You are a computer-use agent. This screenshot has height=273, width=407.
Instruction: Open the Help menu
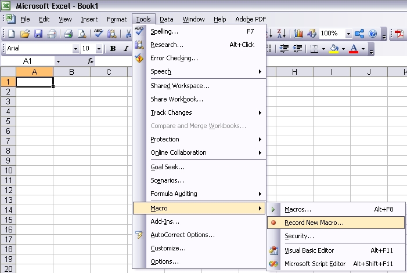click(220, 19)
